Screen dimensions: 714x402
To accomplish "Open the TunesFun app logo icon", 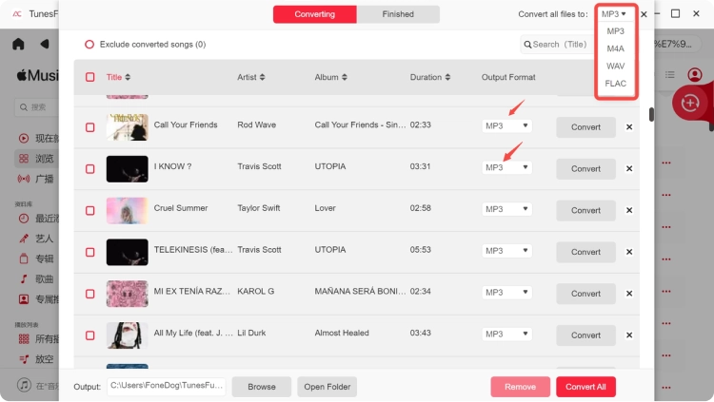I will [x=17, y=14].
